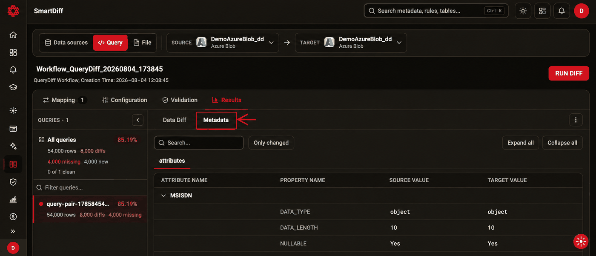Open notifications bell in top bar
Image resolution: width=596 pixels, height=256 pixels.
pyautogui.click(x=562, y=11)
